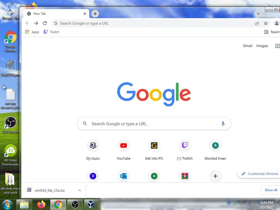Select the 95662796.png desktop file

tap(10, 68)
